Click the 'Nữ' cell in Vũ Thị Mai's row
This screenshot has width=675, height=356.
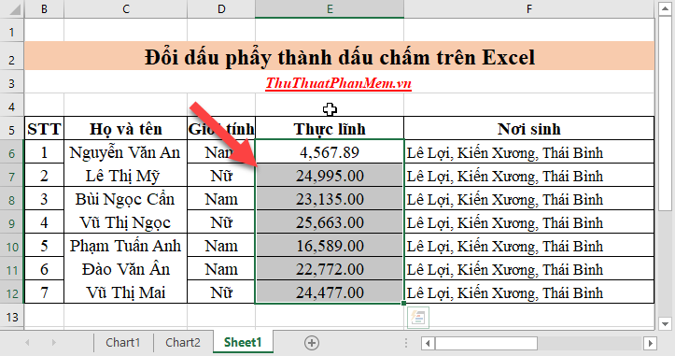click(221, 292)
